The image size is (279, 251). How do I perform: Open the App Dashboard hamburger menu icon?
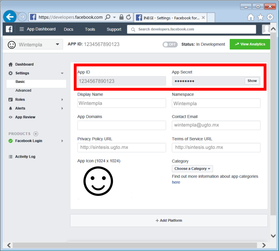22,29
